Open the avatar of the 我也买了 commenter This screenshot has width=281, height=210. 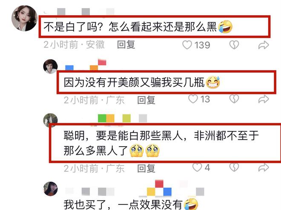tap(51, 189)
